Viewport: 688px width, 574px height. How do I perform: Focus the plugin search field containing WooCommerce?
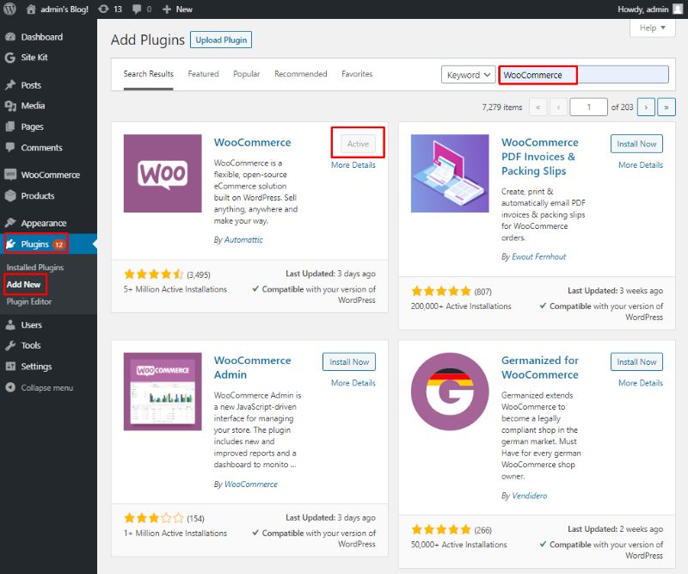(584, 75)
